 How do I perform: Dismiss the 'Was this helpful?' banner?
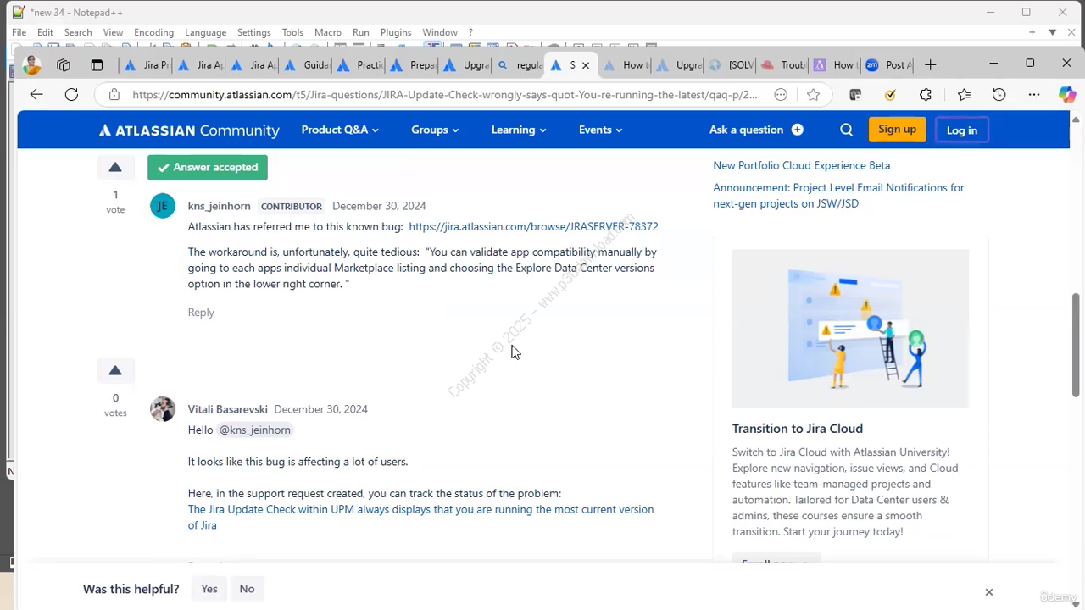988,592
